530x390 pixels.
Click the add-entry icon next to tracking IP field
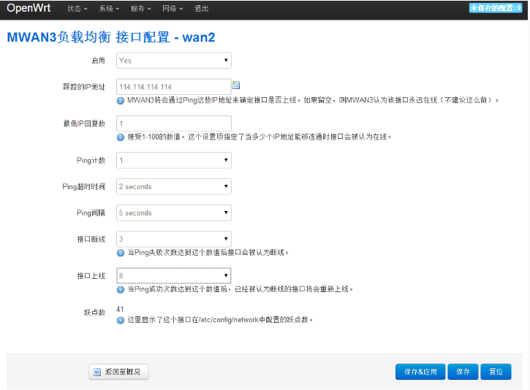point(236,85)
